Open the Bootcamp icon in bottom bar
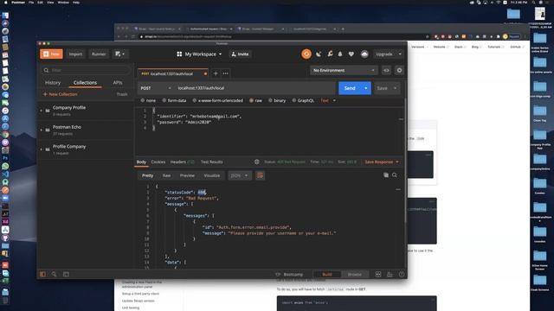This screenshot has width=554, height=311. [x=278, y=274]
